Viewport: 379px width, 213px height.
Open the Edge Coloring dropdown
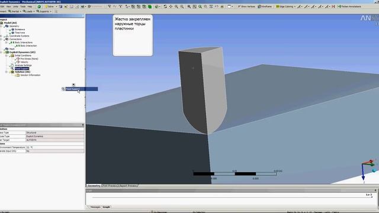[286, 7]
